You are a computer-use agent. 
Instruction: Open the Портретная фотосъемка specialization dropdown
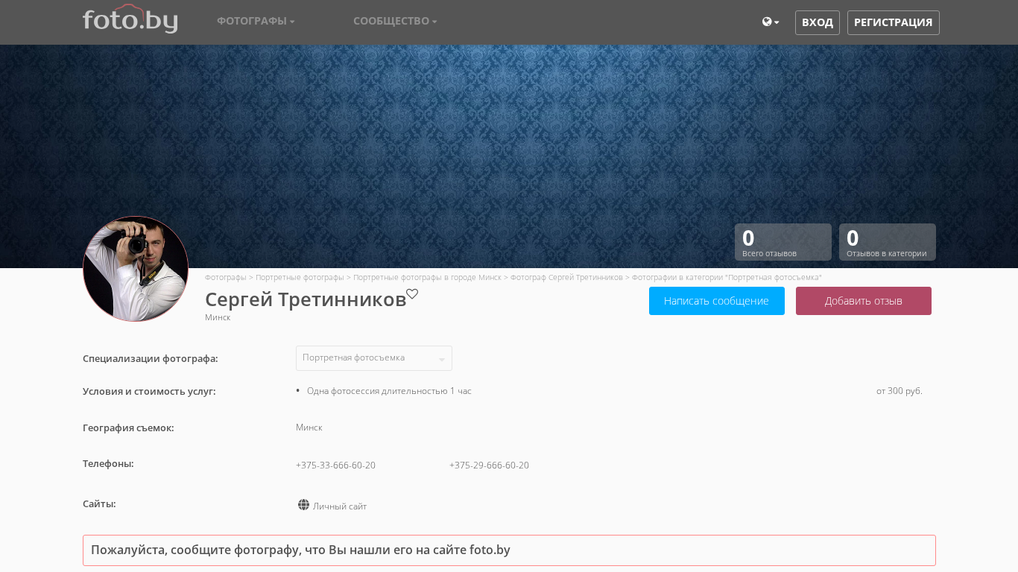tap(373, 358)
